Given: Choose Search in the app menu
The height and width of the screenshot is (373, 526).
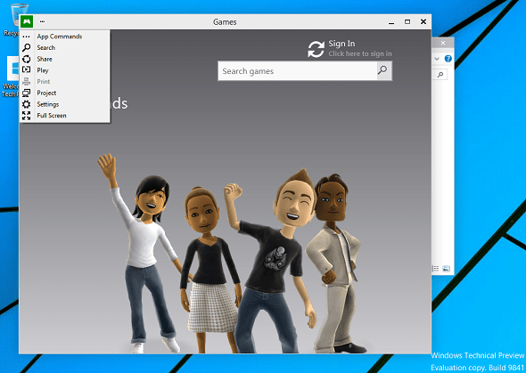Looking at the screenshot, I should click(x=65, y=47).
